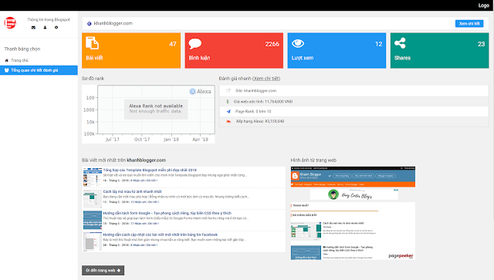Viewport: 494px width, 280px height.
Task: Click the red circular site logo
Action: click(10, 22)
